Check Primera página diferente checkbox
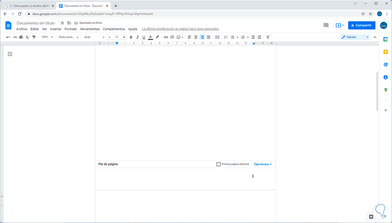The image size is (392, 223). click(x=219, y=164)
